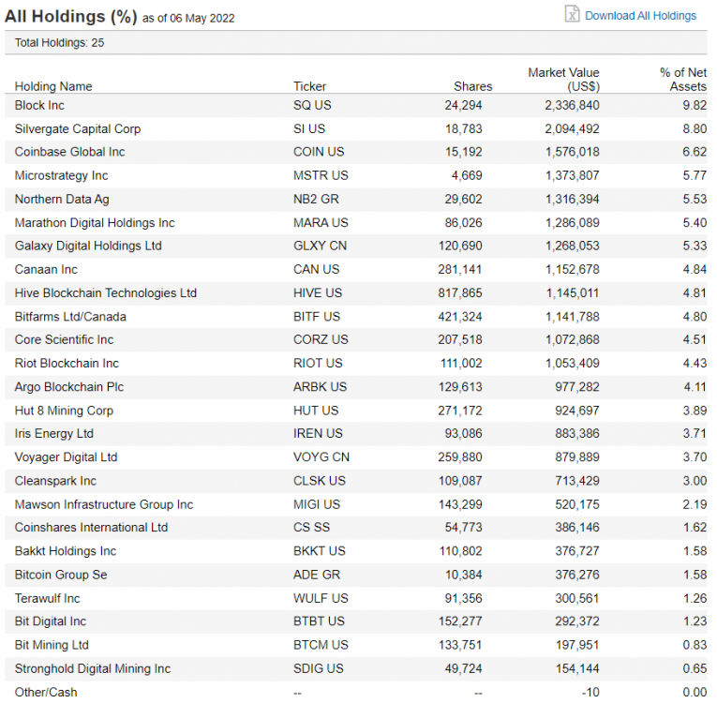Viewport: 717px width, 703px height.
Task: Click the IREN US ticker
Action: 318,434
